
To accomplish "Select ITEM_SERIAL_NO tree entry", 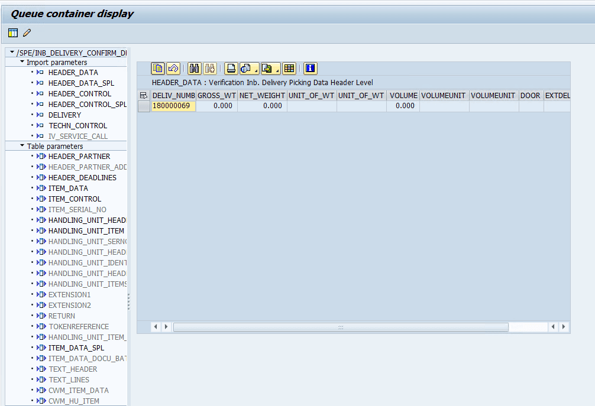I will tap(77, 209).
